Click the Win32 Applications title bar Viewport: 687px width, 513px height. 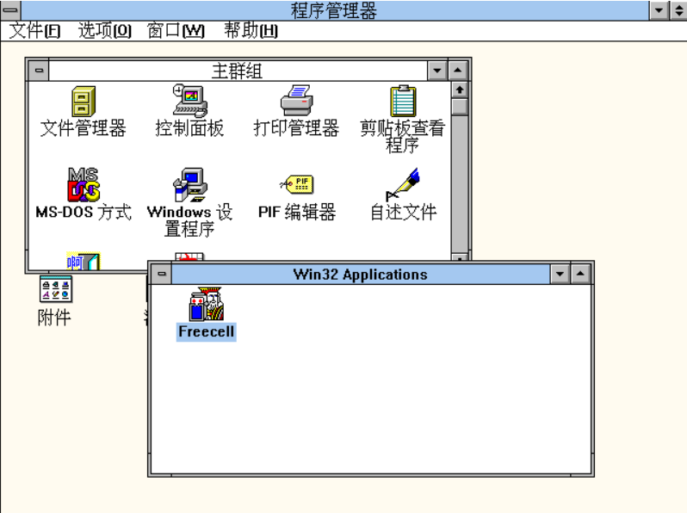pos(360,275)
